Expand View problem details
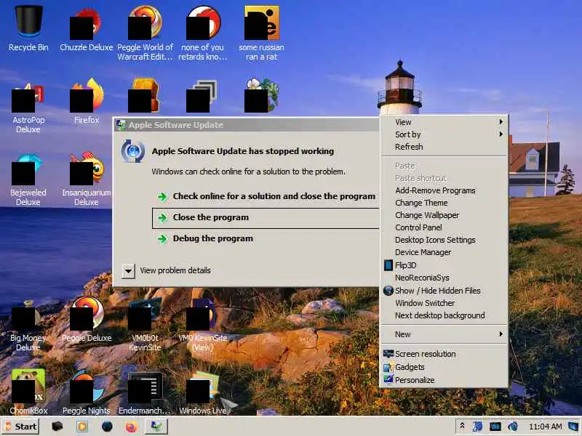This screenshot has width=582, height=436. coord(128,270)
